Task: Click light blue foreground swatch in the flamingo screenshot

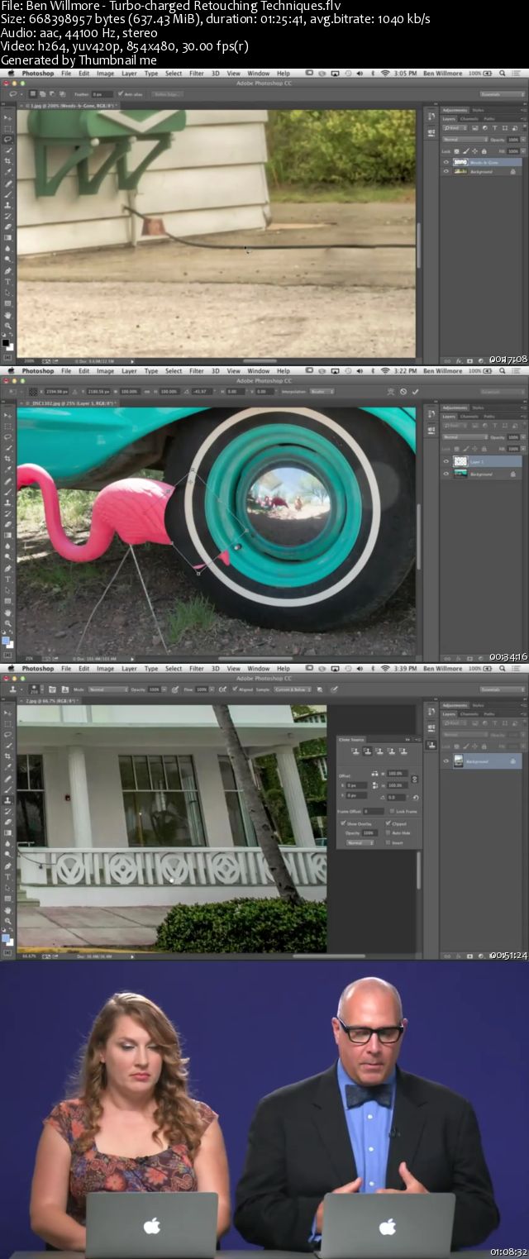Action: tap(5, 640)
